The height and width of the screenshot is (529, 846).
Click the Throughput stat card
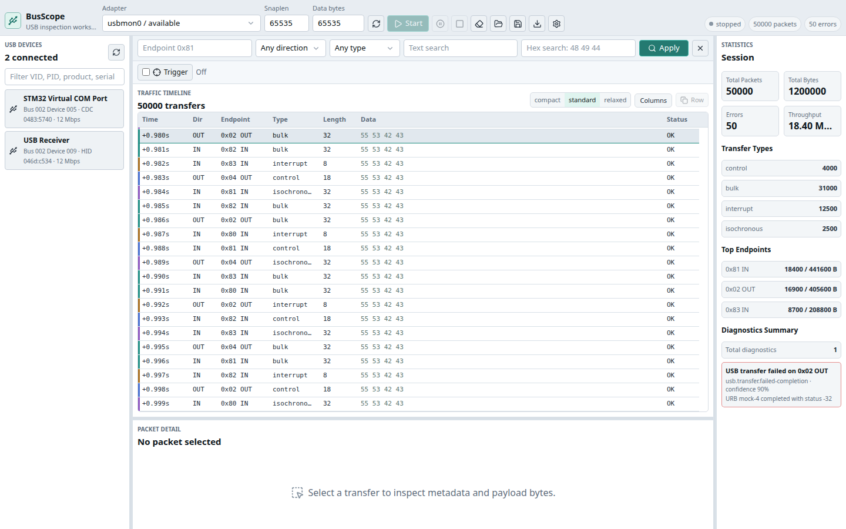pyautogui.click(x=813, y=121)
